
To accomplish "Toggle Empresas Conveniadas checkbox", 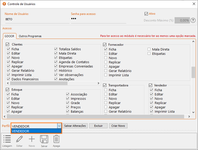I will 56,66.
